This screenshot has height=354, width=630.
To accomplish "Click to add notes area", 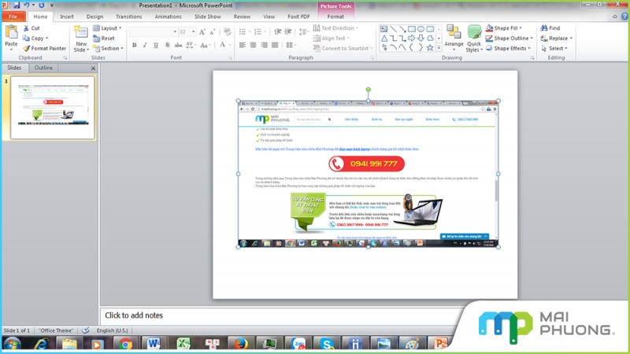I will tap(281, 315).
